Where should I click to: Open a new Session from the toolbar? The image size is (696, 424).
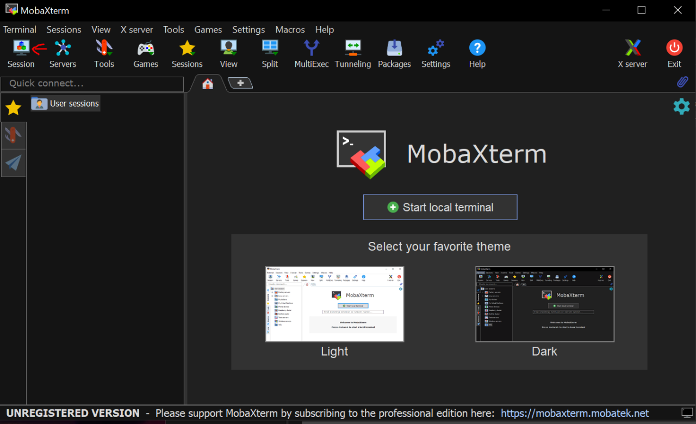point(21,52)
